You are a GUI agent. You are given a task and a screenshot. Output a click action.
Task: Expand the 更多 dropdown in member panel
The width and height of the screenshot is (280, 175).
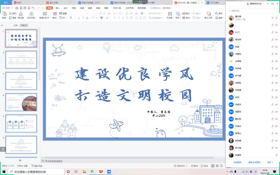270,162
